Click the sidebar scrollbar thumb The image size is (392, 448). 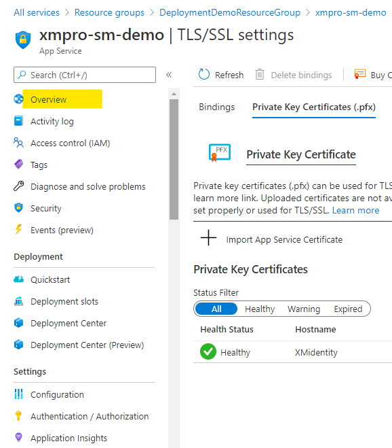point(174,159)
